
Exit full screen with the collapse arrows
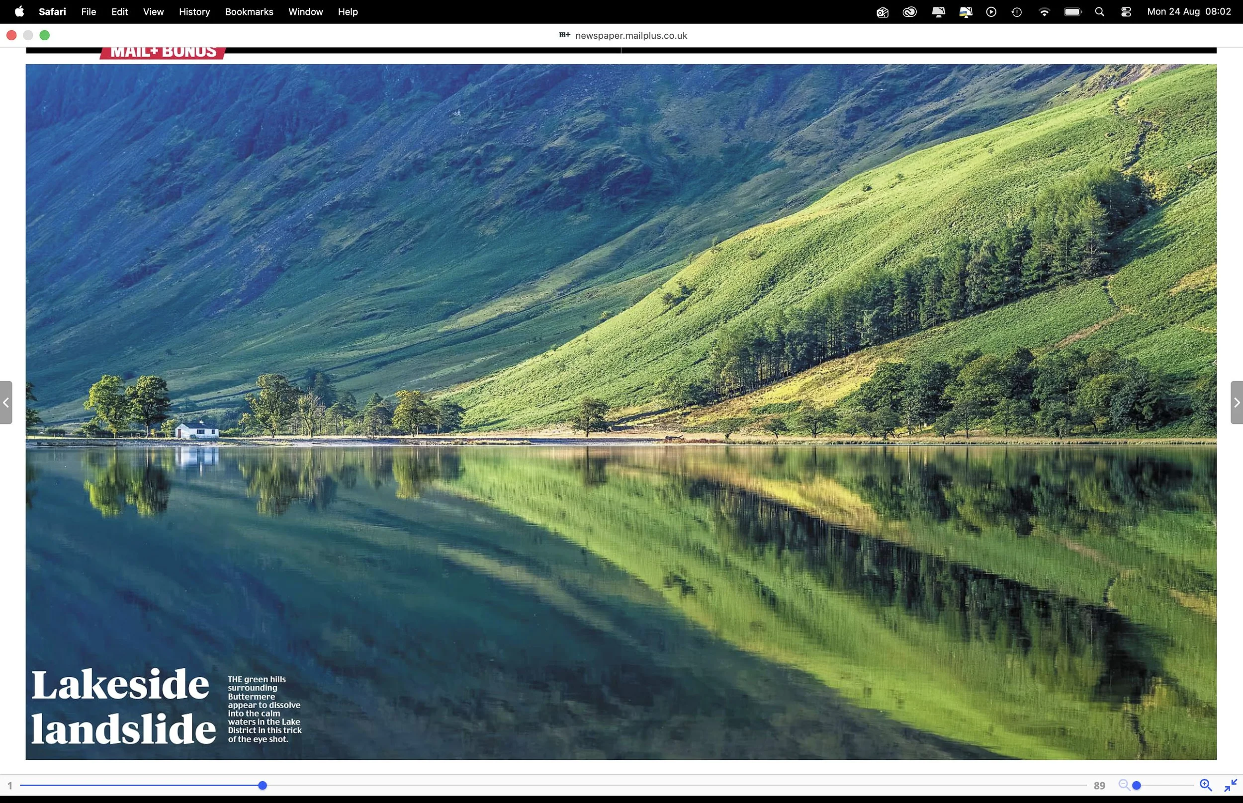(x=1231, y=785)
